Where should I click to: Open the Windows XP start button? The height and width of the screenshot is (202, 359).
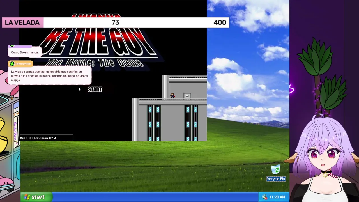[x=36, y=197]
